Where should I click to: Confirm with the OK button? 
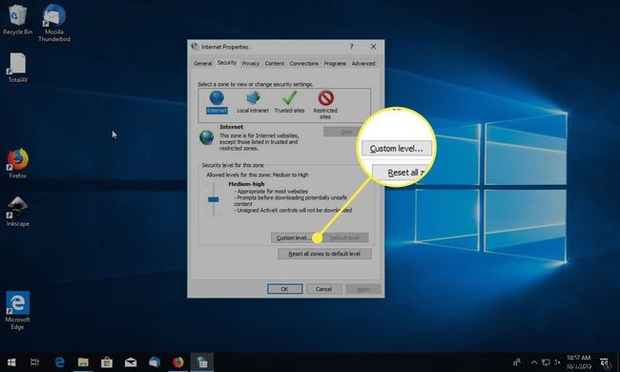pyautogui.click(x=284, y=289)
